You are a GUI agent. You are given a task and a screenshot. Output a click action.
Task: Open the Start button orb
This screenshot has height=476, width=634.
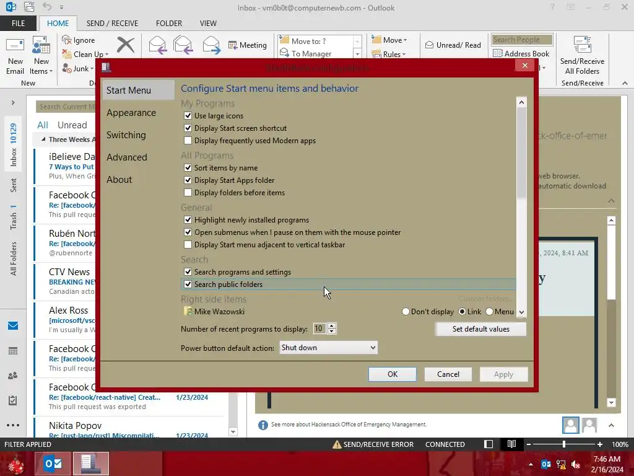pyautogui.click(x=16, y=464)
